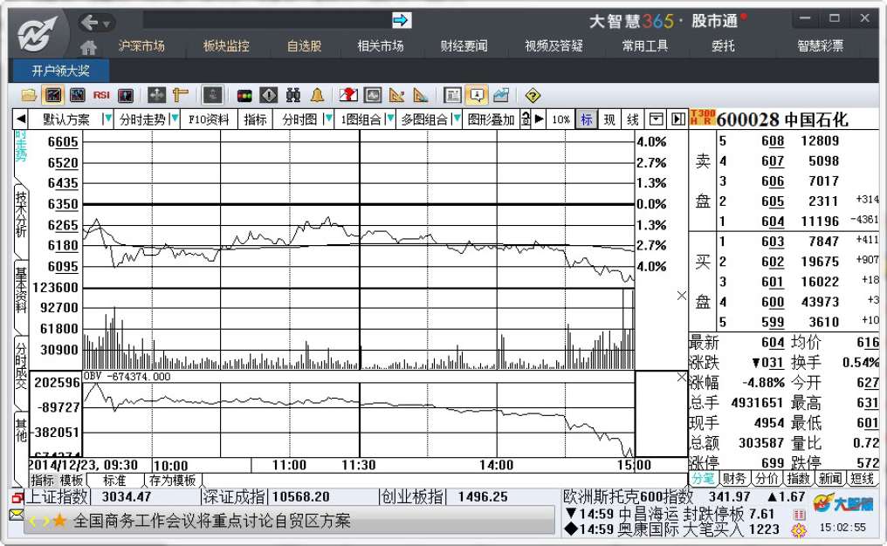This screenshot has width=887, height=546.
Task: Click the highlighted info balloon icon
Action: tap(477, 95)
